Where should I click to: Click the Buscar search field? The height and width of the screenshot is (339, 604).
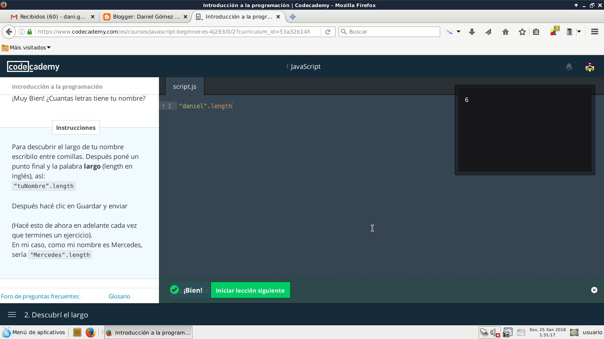pos(389,32)
